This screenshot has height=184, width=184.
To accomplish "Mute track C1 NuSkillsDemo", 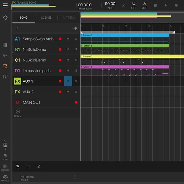I will [x=68, y=60].
